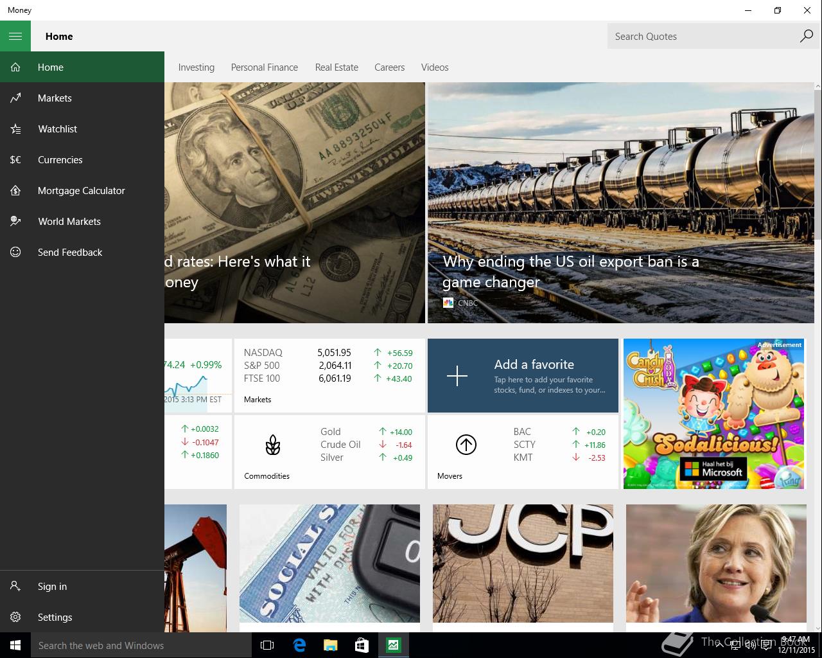Click the Sign in person icon
822x658 pixels.
pyautogui.click(x=15, y=586)
